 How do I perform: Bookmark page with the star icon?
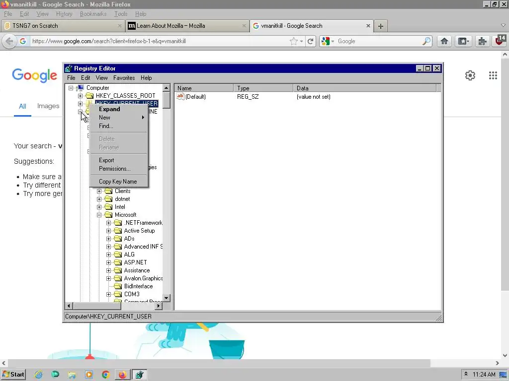293,41
